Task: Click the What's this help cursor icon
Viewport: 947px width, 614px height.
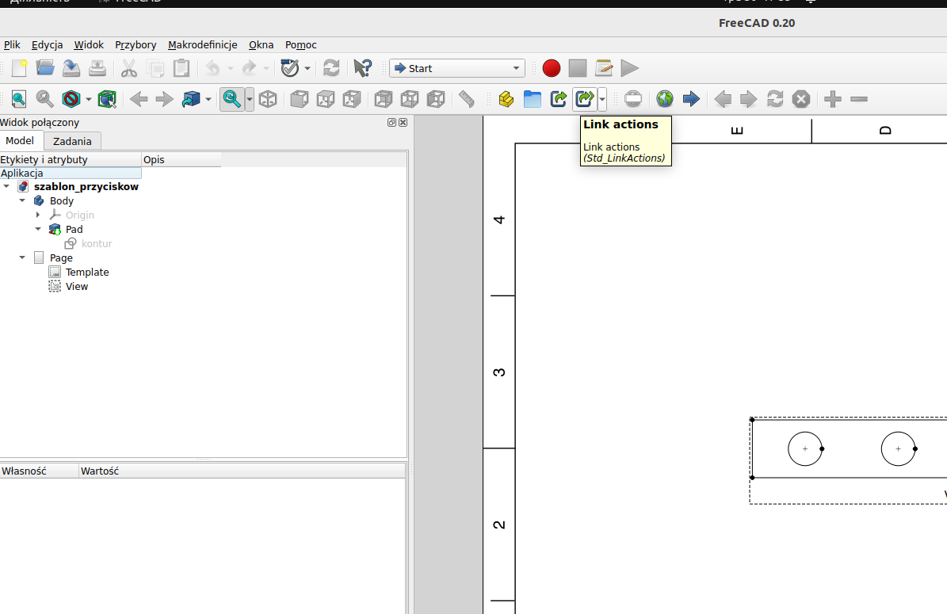Action: [363, 68]
